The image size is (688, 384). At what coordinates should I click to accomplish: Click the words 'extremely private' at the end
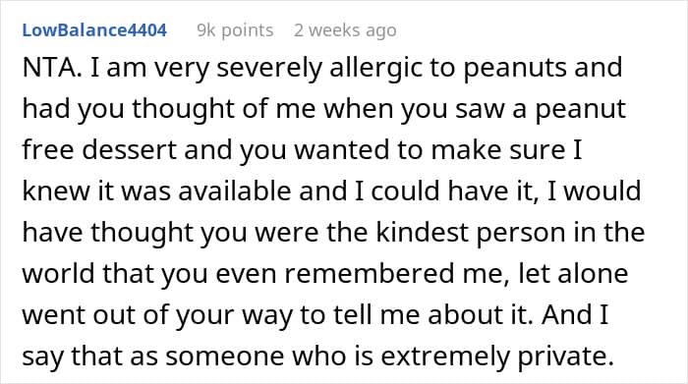tap(496, 356)
